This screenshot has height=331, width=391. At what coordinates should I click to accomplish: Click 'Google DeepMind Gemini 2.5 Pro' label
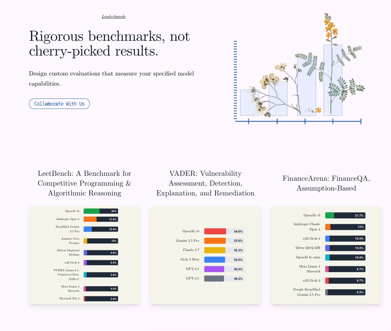click(x=307, y=292)
